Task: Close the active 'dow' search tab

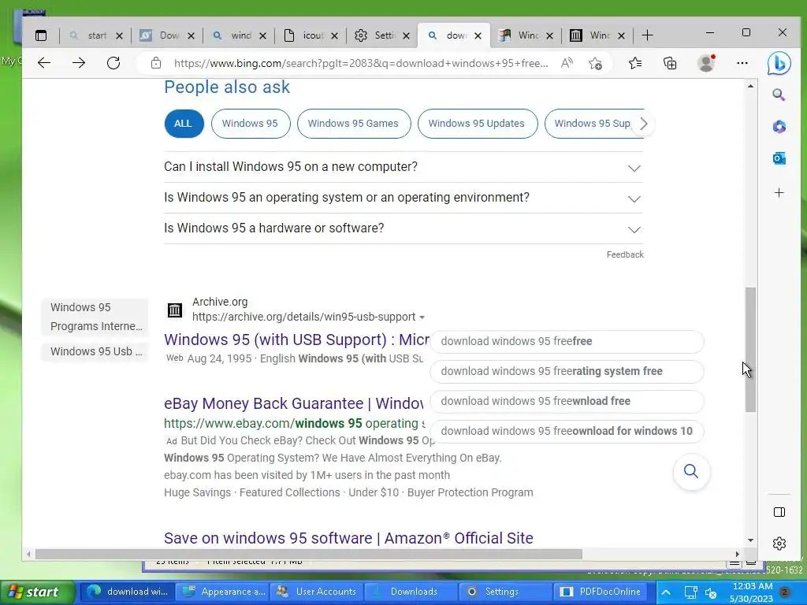Action: pos(478,35)
